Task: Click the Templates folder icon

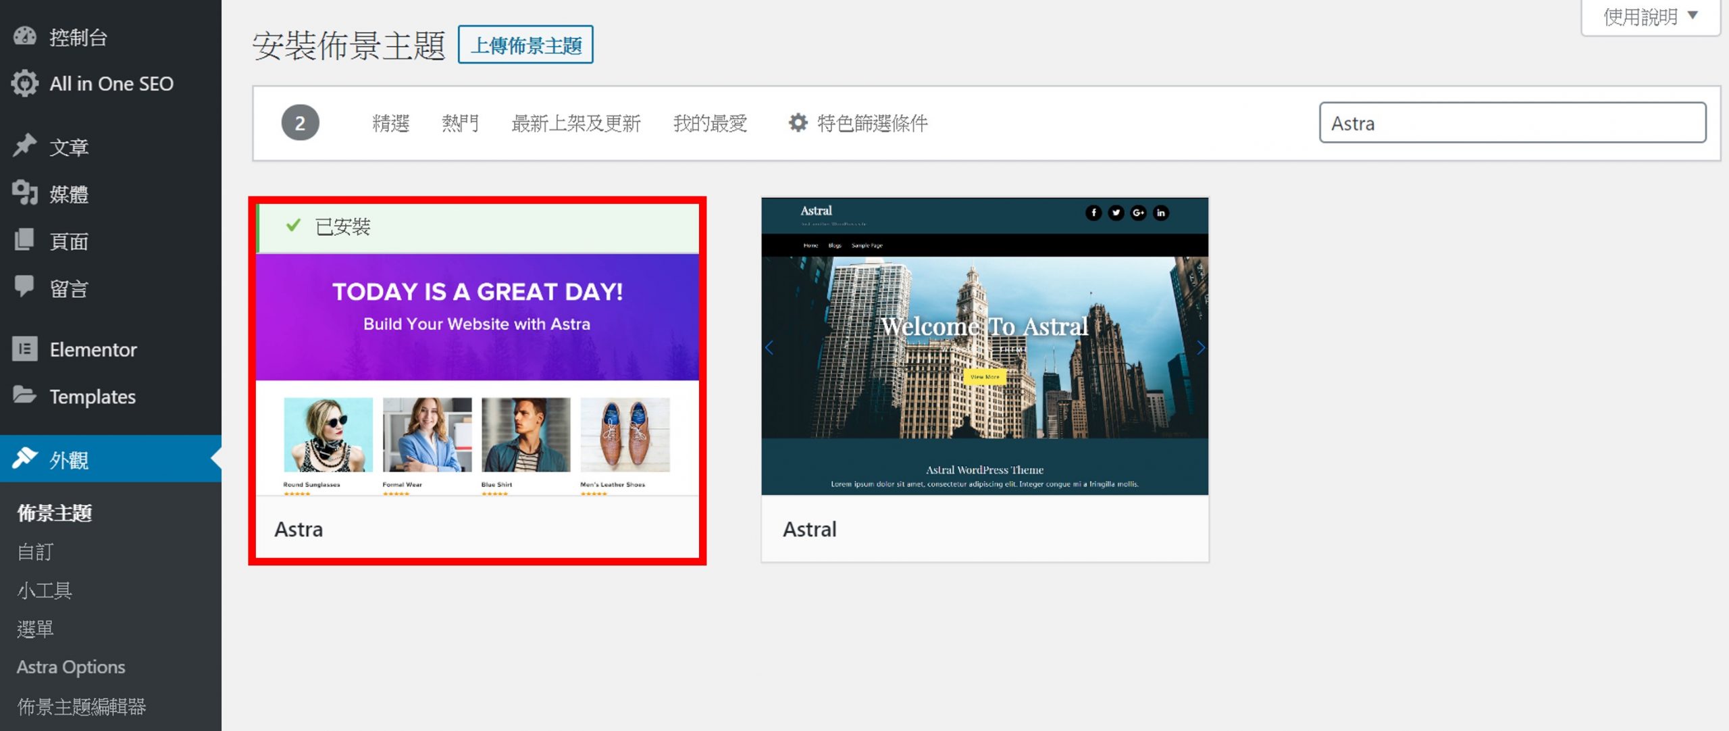Action: pos(25,395)
